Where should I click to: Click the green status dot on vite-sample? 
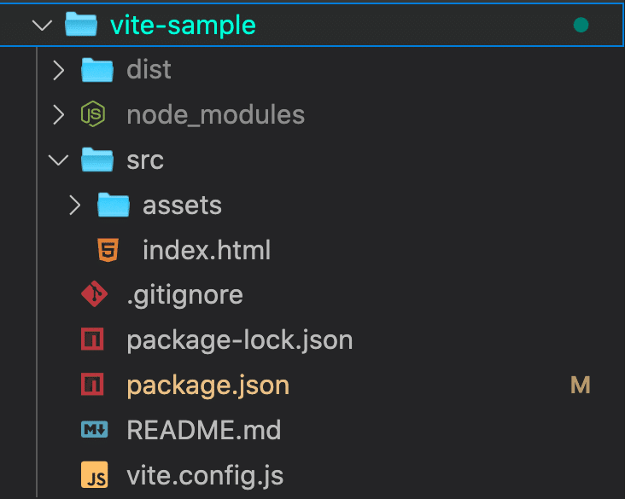(581, 25)
